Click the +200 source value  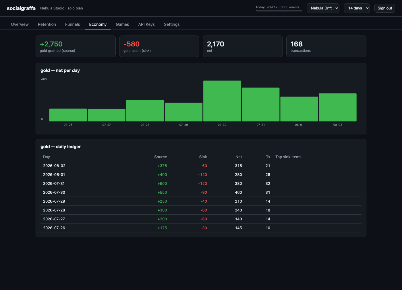pos(162,219)
